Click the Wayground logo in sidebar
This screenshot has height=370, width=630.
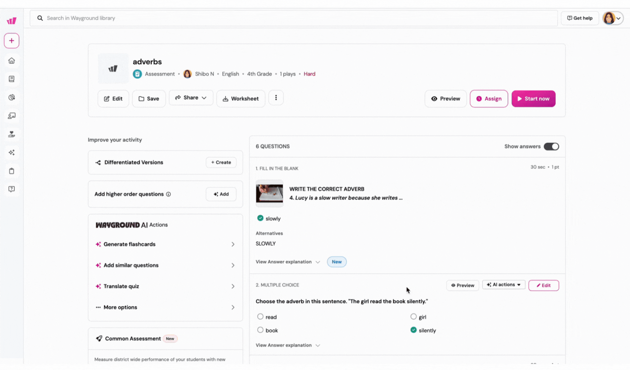click(11, 21)
